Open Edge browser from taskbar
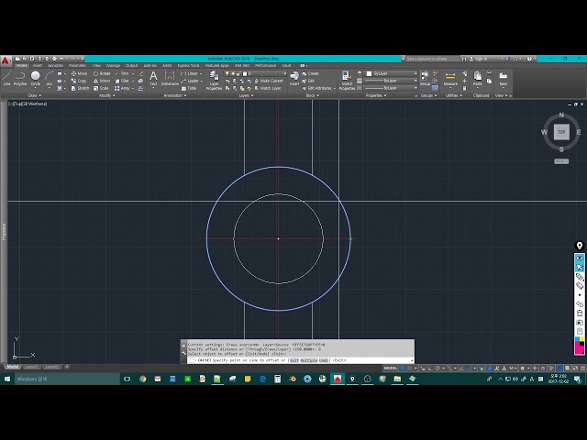This screenshot has height=440, width=587. click(262, 379)
